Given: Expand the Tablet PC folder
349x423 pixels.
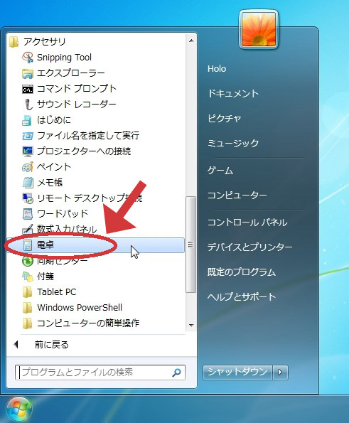Looking at the screenshot, I should 57,292.
